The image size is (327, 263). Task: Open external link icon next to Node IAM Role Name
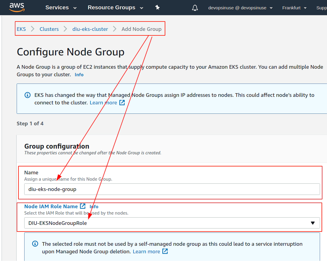pyautogui.click(x=83, y=206)
